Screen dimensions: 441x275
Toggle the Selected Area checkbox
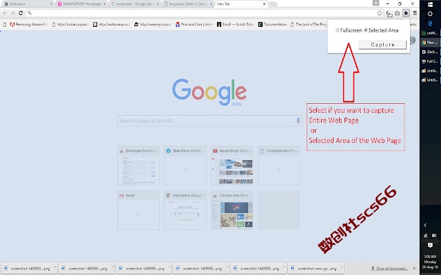point(366,30)
